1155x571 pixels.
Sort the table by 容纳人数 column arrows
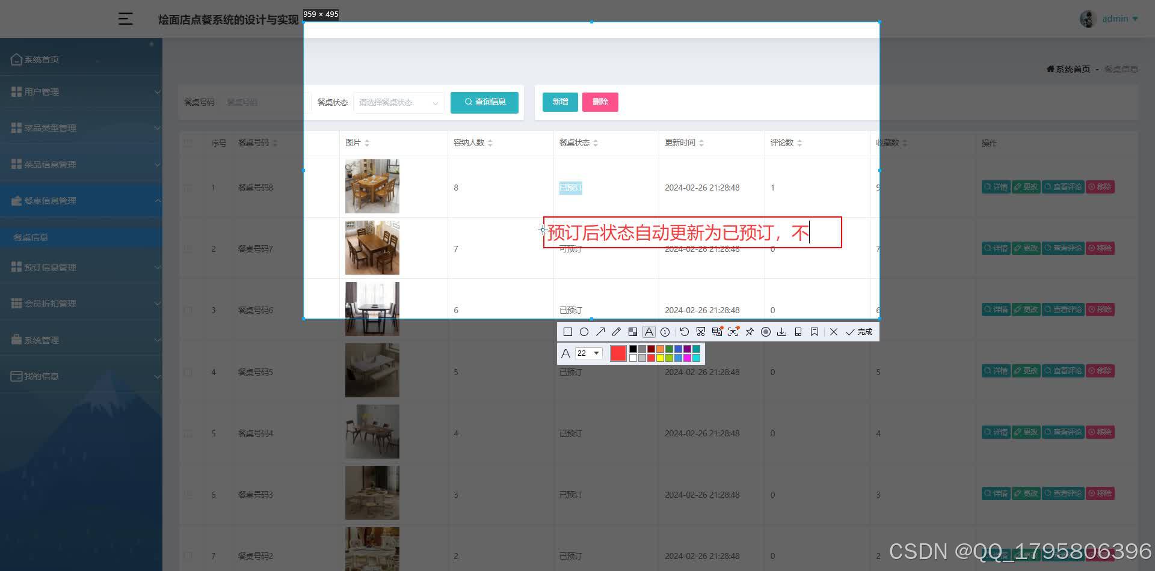490,143
